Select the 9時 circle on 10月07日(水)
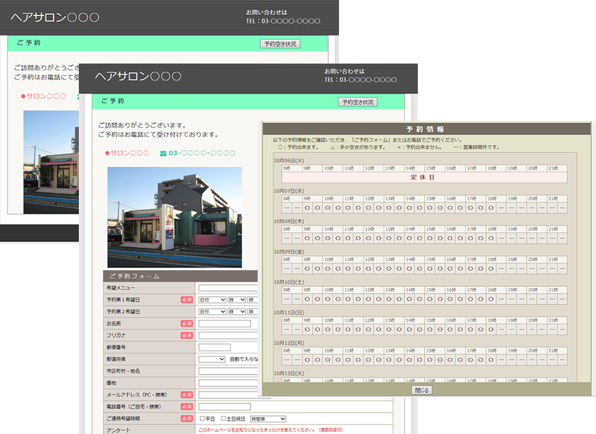Screen dimensions: 596x434 307,208
